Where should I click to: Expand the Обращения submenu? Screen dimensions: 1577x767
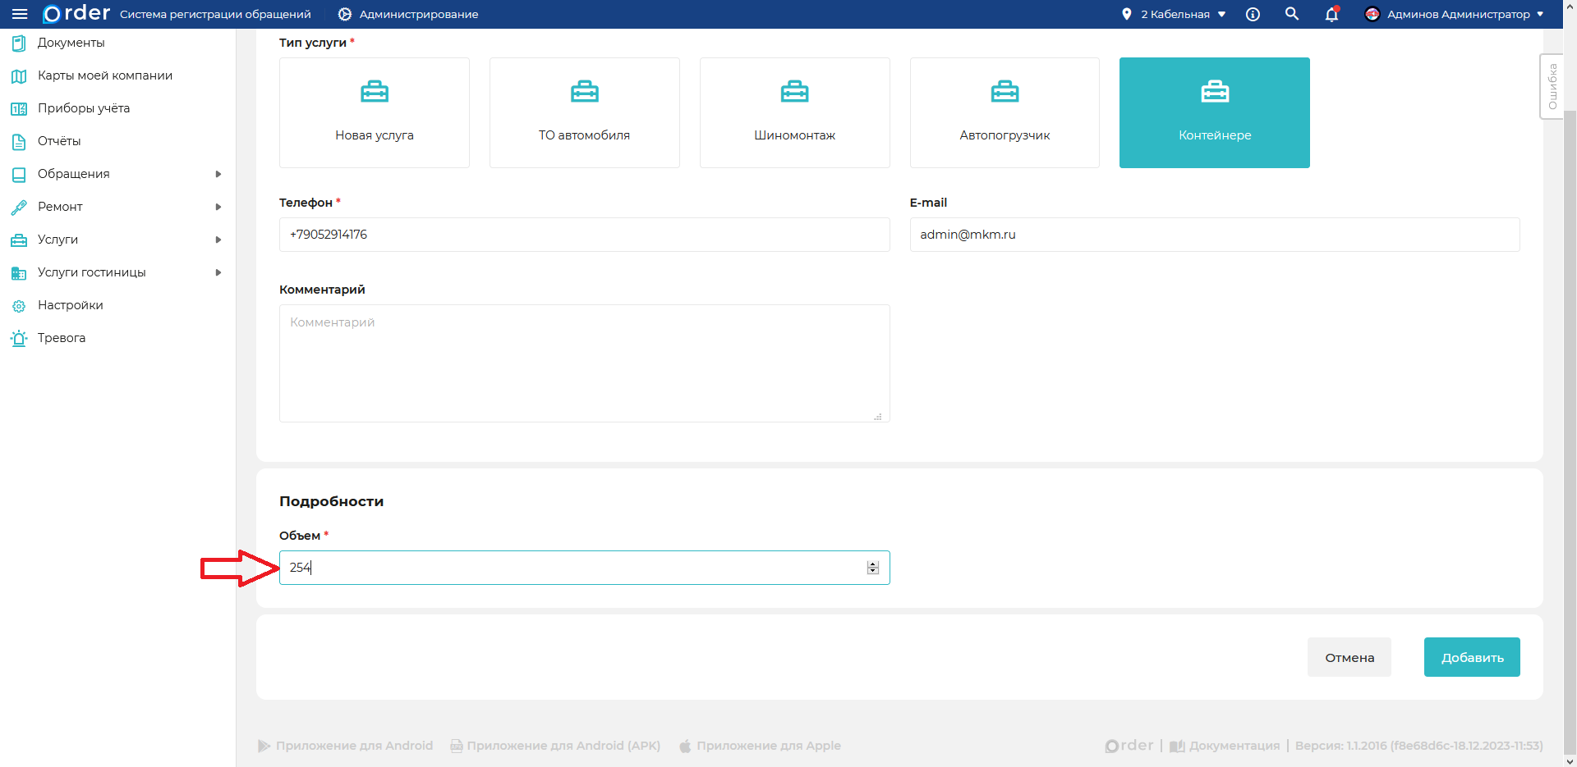[x=218, y=174]
